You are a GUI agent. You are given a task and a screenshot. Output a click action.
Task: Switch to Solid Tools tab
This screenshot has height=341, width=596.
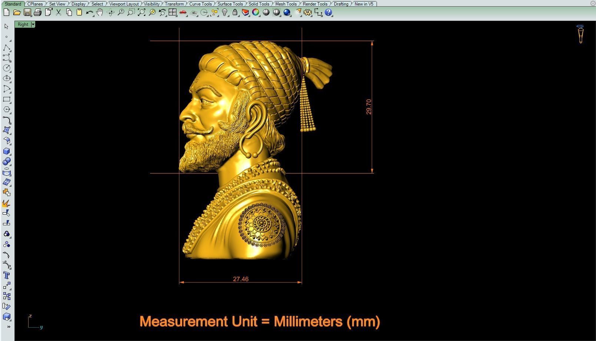click(259, 4)
